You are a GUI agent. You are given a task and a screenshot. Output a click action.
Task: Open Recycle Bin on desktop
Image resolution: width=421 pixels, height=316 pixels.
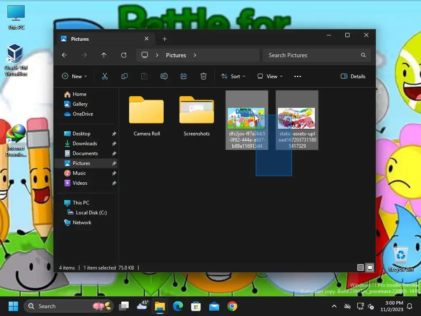click(400, 258)
